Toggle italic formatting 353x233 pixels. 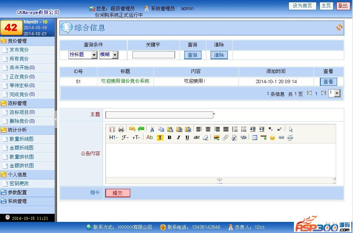(x=179, y=137)
